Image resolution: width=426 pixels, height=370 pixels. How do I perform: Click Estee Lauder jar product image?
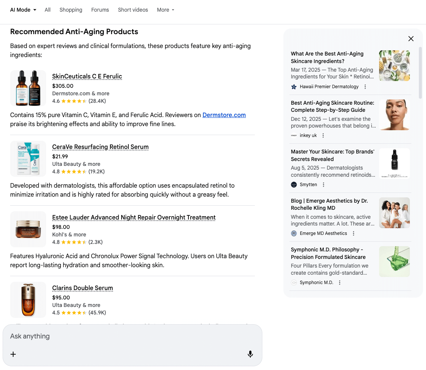[x=28, y=229]
